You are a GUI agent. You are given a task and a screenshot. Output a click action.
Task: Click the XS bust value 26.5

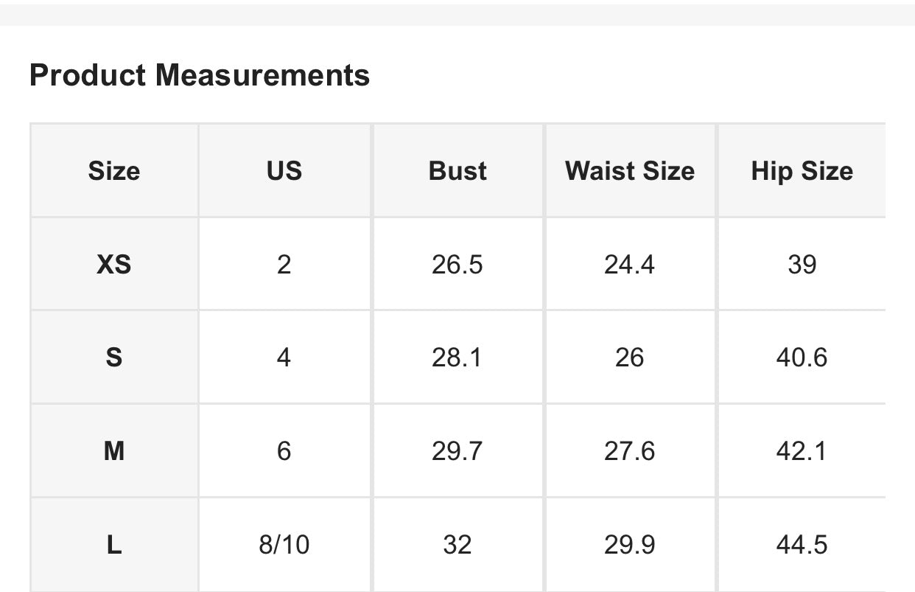click(458, 265)
